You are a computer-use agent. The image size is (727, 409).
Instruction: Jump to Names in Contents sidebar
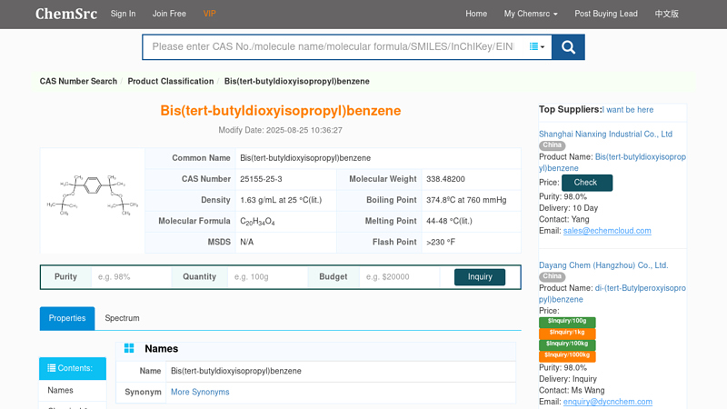60,391
